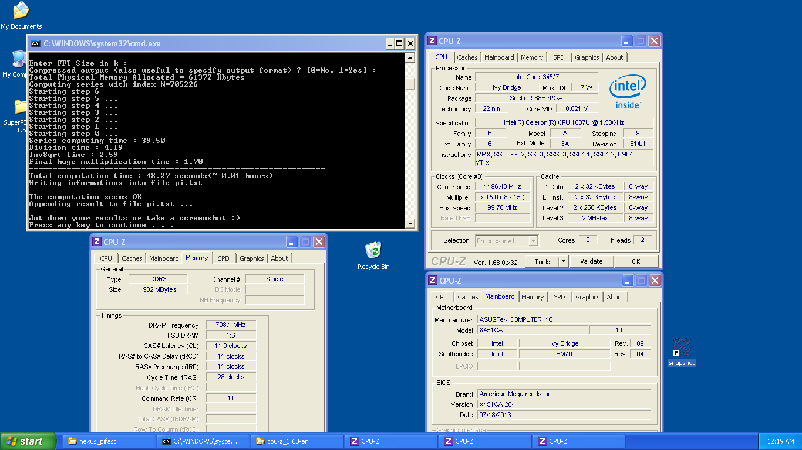Click the Bus Speed value 99.76 MHz

[x=502, y=208]
